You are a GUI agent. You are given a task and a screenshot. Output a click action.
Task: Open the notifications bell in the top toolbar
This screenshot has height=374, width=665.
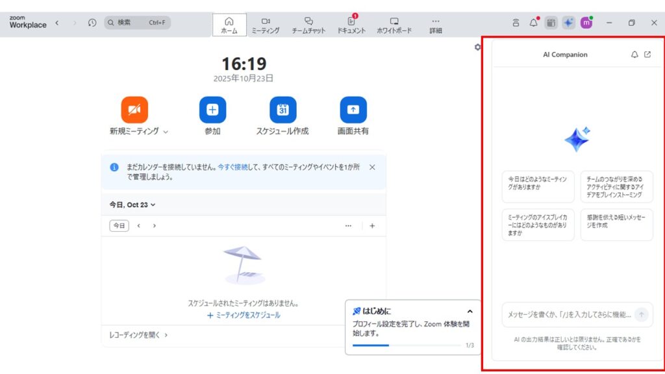533,23
